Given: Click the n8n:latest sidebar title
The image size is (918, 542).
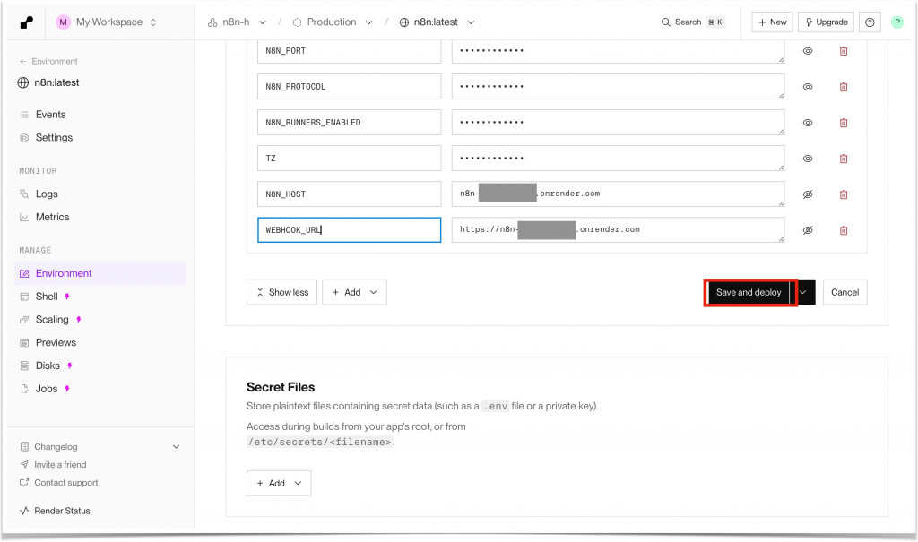Looking at the screenshot, I should [56, 82].
